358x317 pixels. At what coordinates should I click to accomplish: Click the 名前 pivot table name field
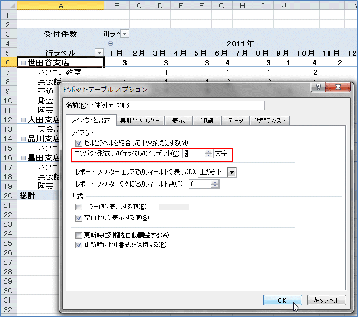click(177, 105)
